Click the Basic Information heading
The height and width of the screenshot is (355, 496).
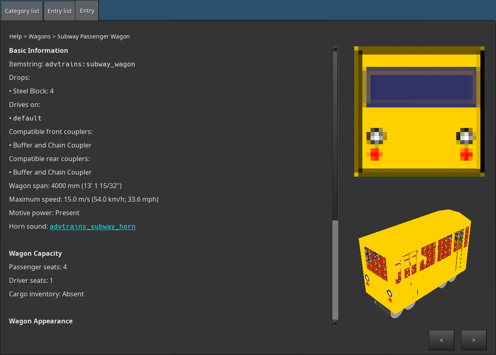click(39, 51)
